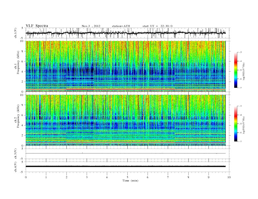The width and height of the screenshot is (258, 199).
Task: Select the "start UT = 22:30:0" text
Action: [x=157, y=26]
